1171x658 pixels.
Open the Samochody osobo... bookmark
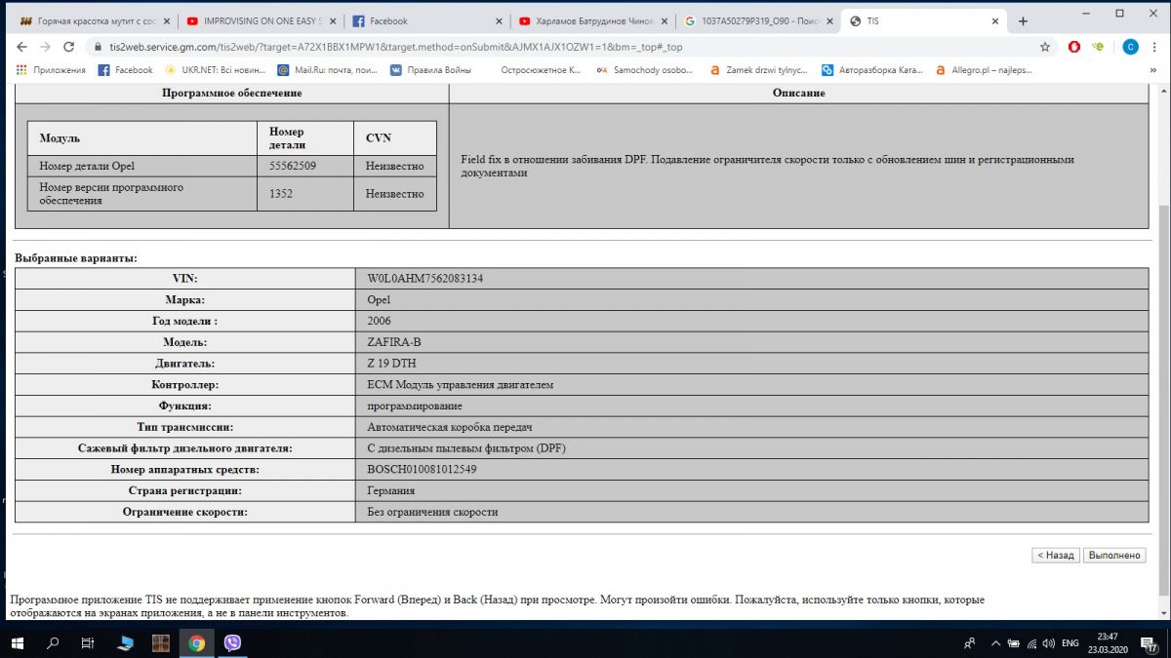click(x=645, y=70)
